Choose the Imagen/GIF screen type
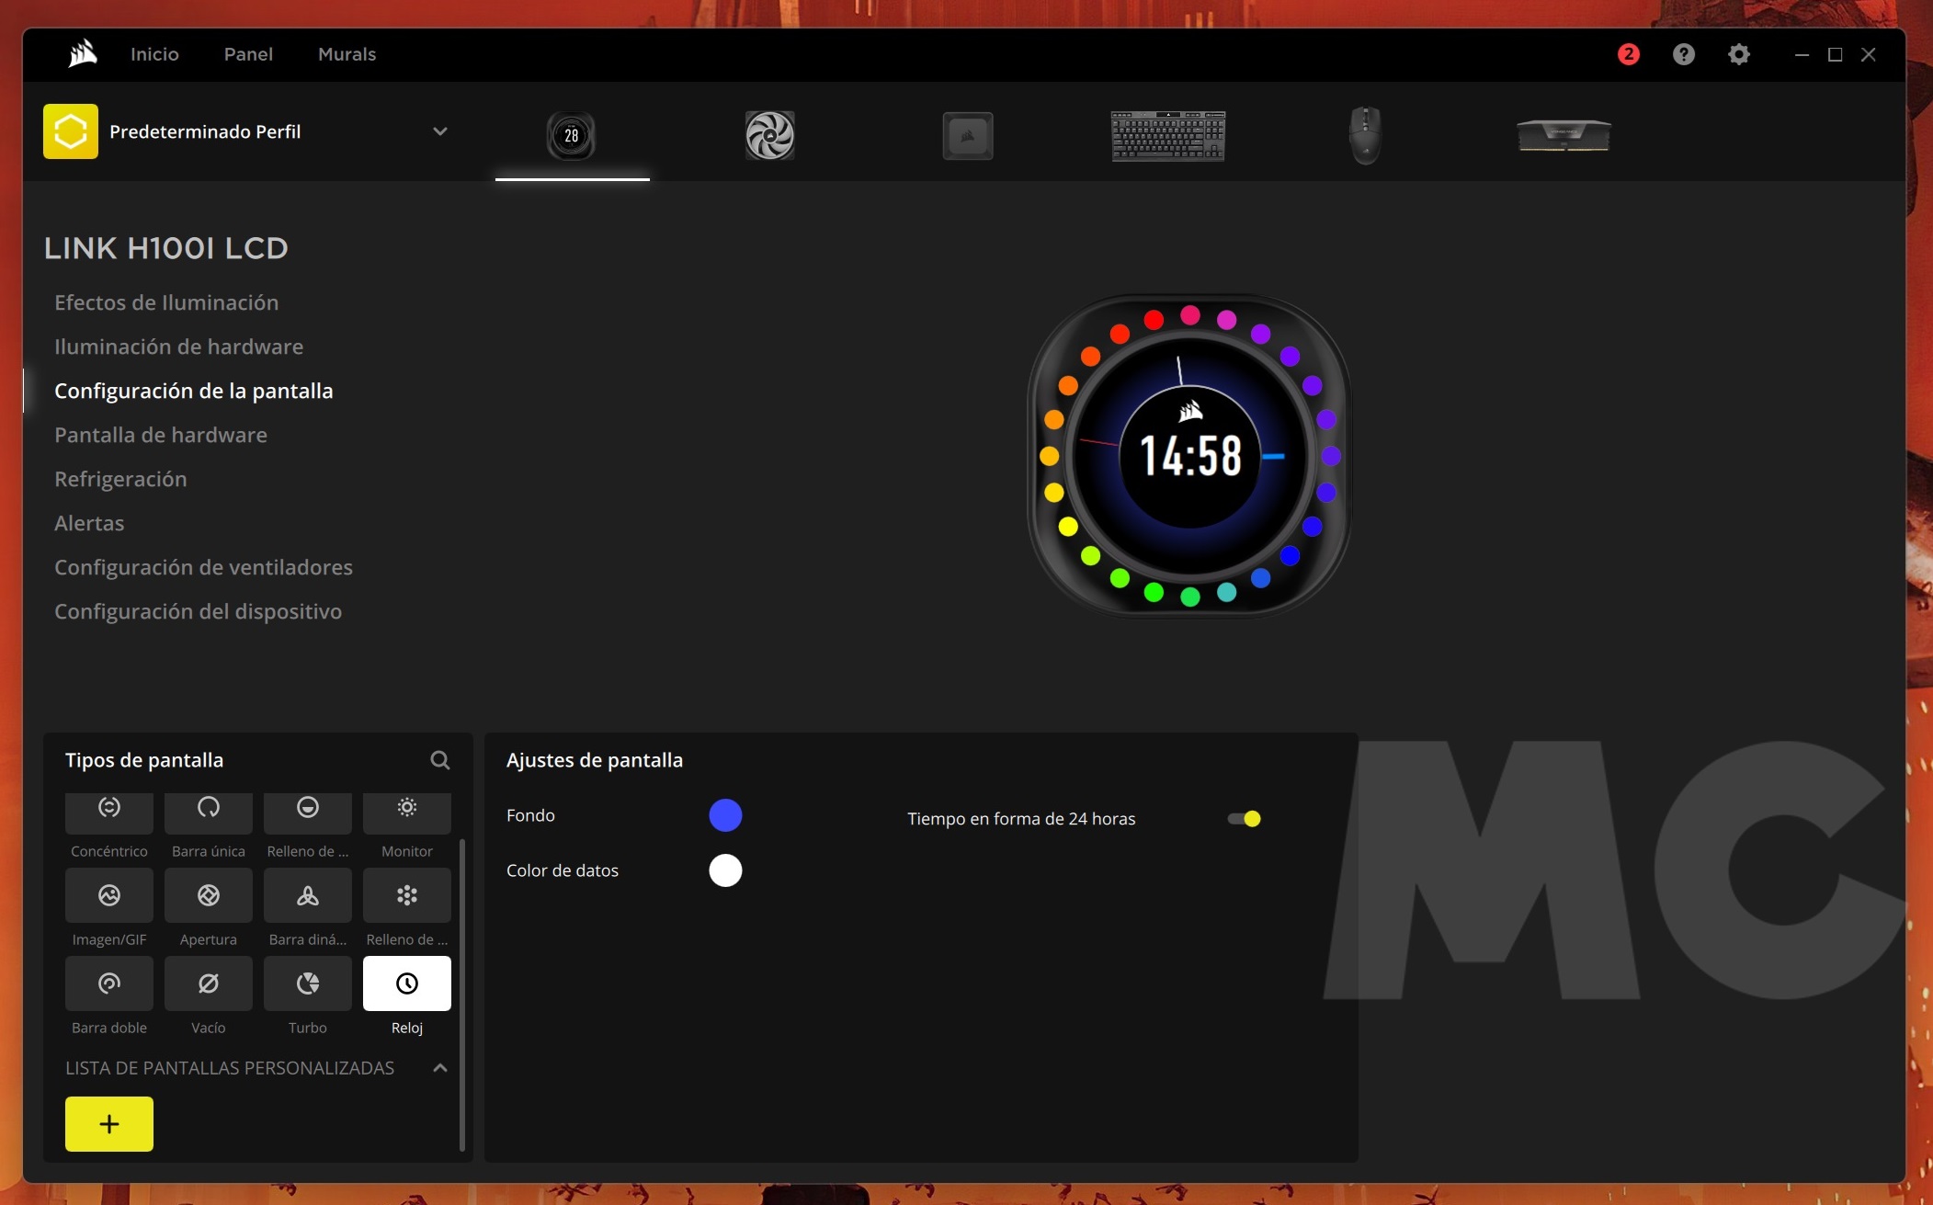This screenshot has height=1205, width=1933. pos(109,895)
